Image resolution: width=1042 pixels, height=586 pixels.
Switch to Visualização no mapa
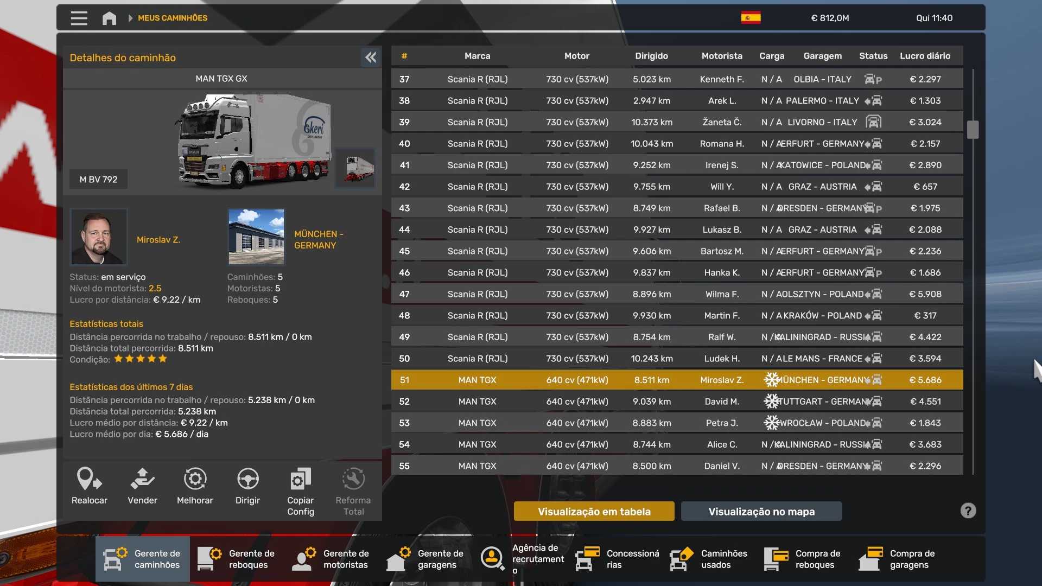tap(761, 511)
